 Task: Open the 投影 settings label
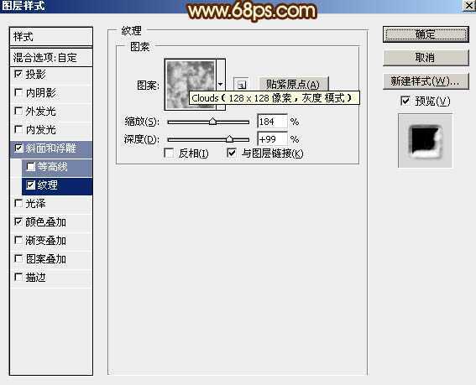click(x=35, y=75)
